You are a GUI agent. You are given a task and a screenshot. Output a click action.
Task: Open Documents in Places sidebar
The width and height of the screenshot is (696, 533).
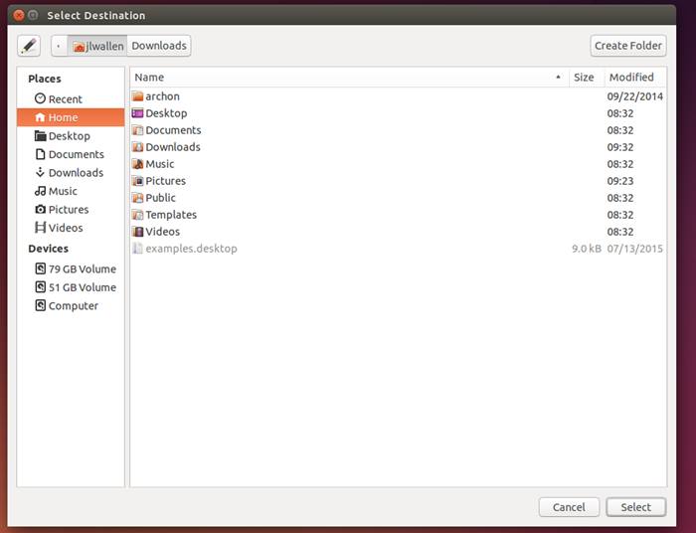click(71, 154)
